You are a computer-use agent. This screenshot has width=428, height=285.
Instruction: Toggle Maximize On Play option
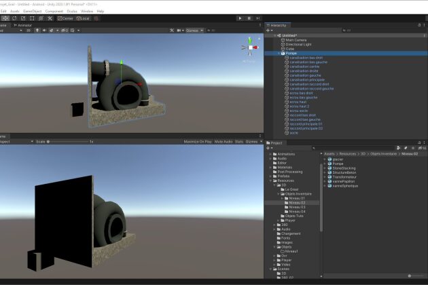199,141
